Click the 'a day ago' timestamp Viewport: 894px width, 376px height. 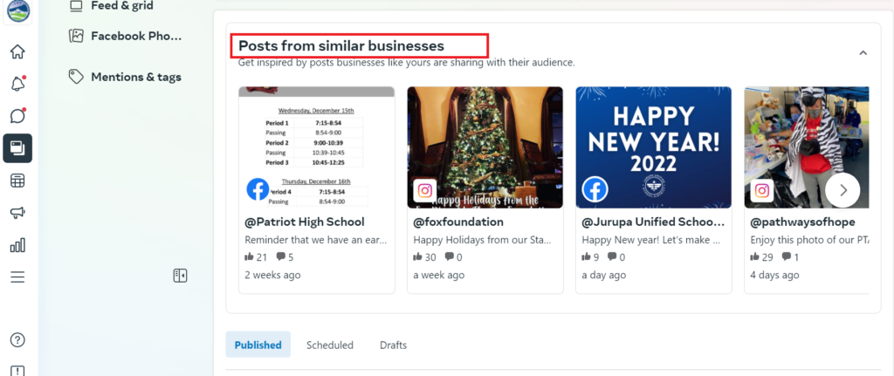point(604,275)
